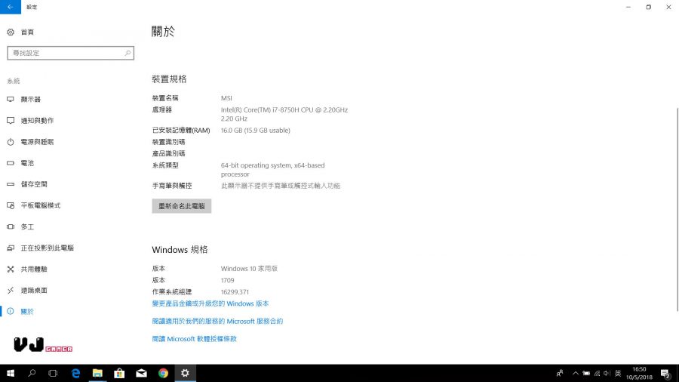The image size is (679, 382).
Task: Open Mail app from taskbar
Action: (141, 373)
